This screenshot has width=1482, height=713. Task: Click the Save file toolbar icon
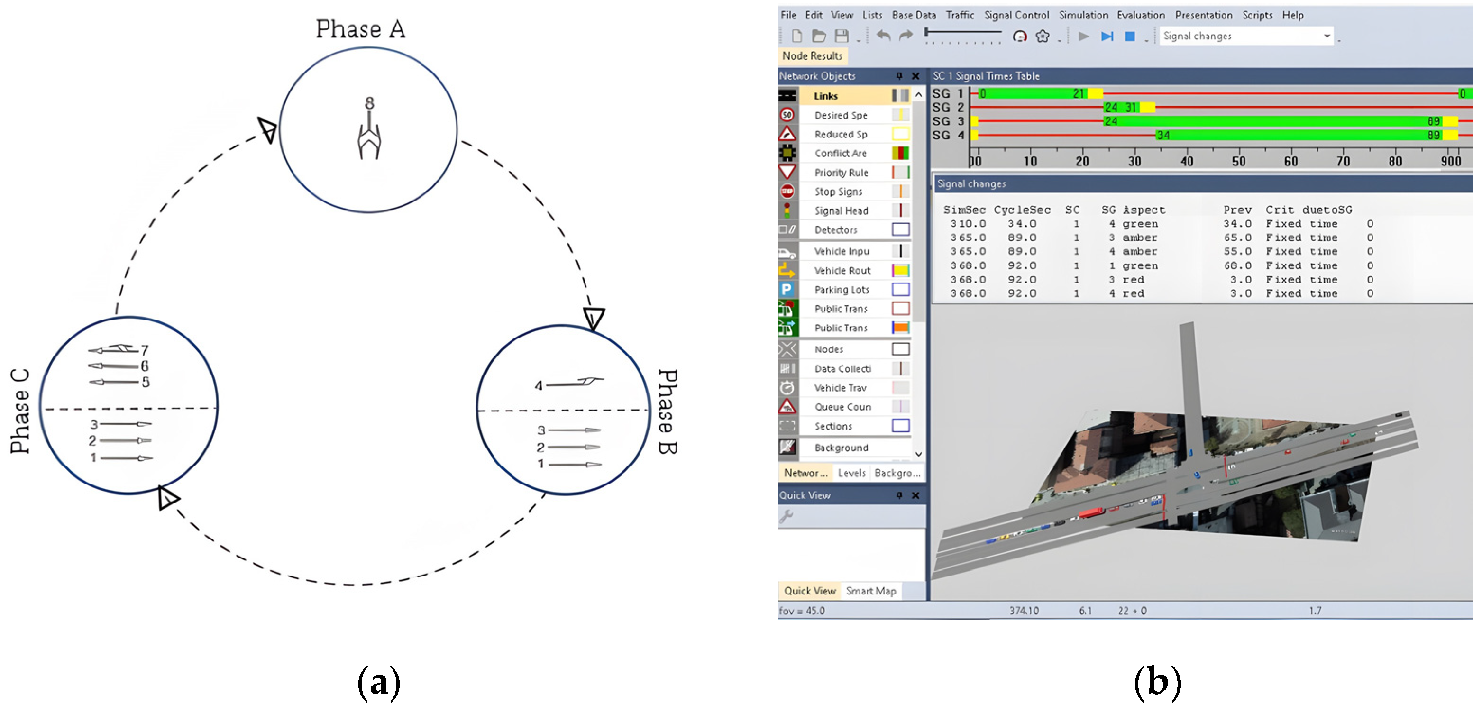(841, 36)
